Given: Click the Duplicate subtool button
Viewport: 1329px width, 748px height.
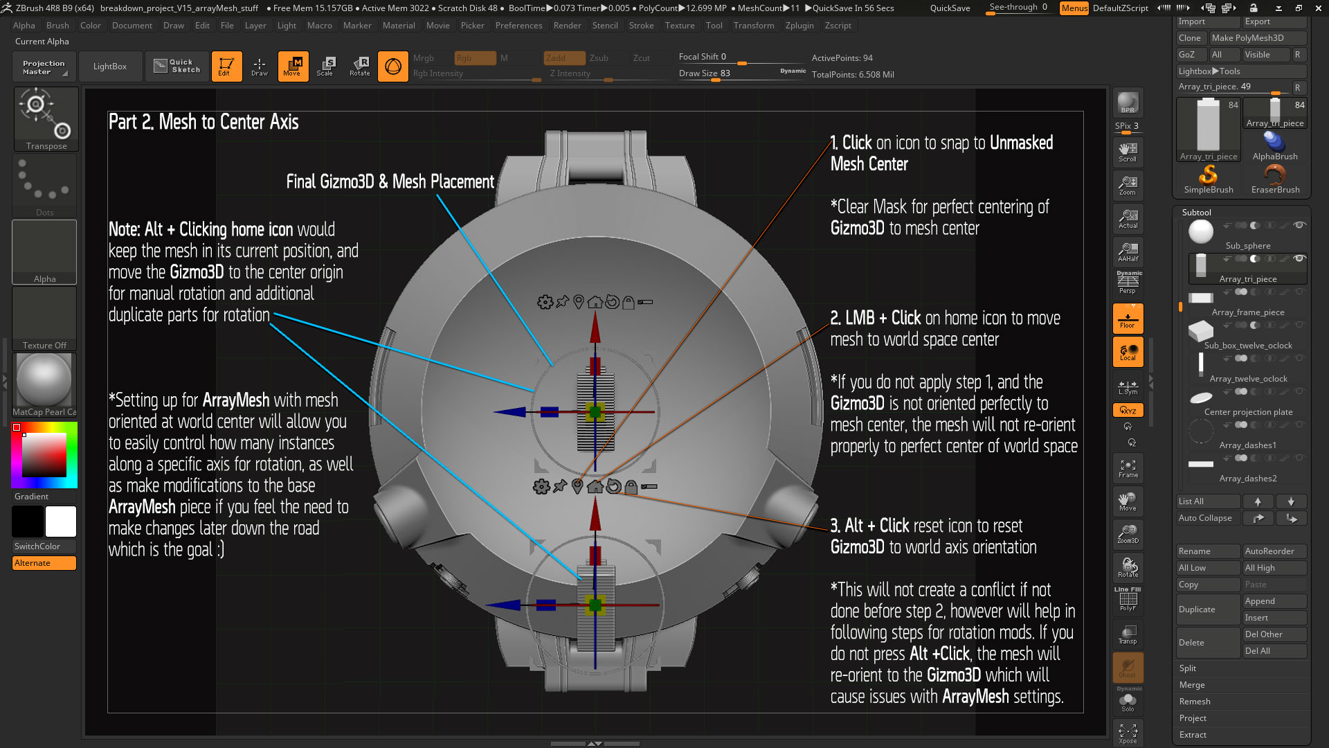Looking at the screenshot, I should pos(1207,609).
